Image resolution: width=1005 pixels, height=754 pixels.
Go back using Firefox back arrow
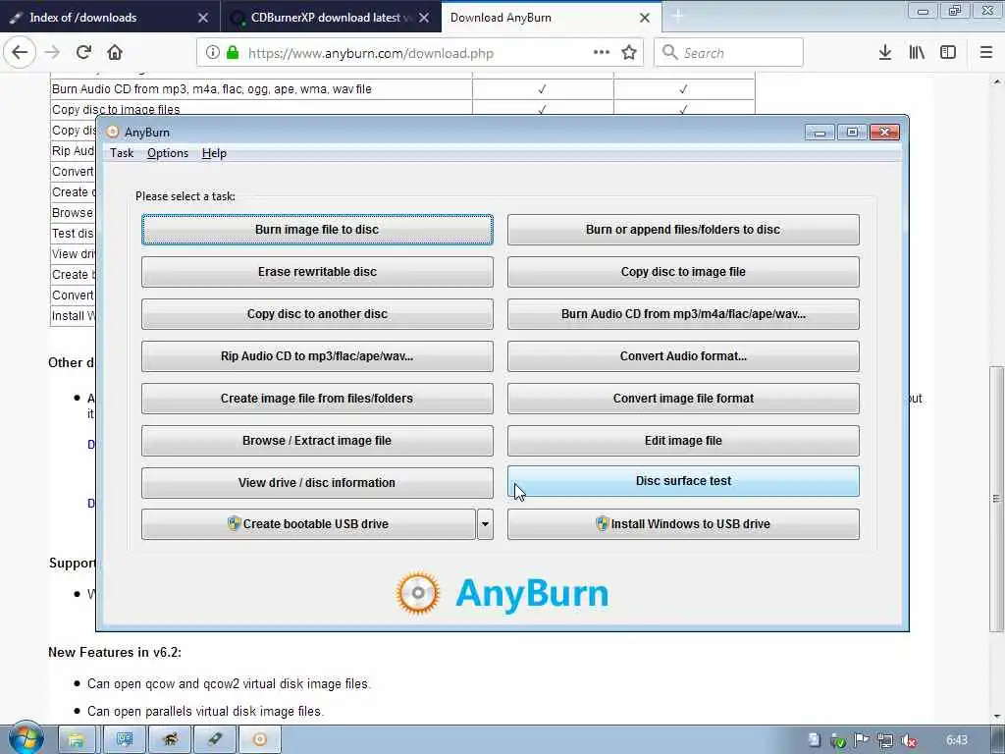(x=20, y=53)
